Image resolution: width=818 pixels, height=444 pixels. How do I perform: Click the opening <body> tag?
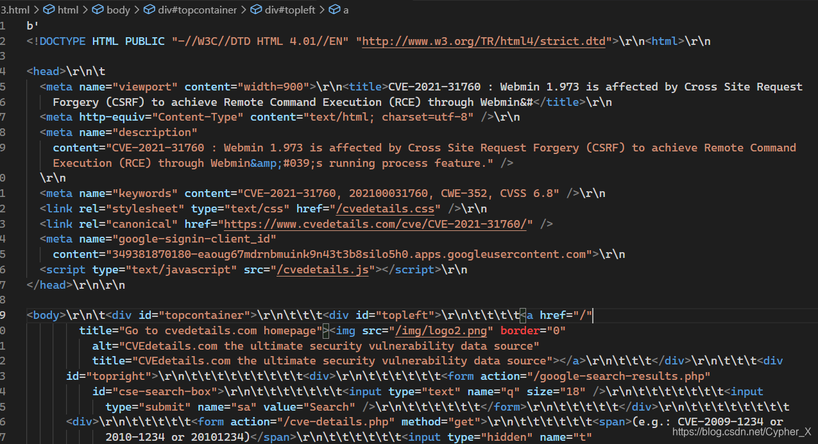pos(46,315)
